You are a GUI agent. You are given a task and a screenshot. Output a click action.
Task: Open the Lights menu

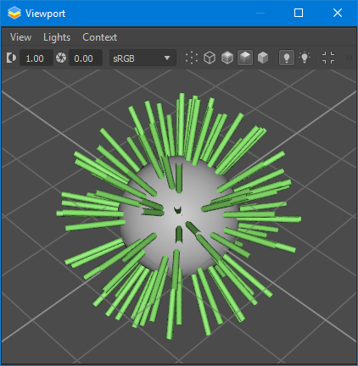click(57, 37)
